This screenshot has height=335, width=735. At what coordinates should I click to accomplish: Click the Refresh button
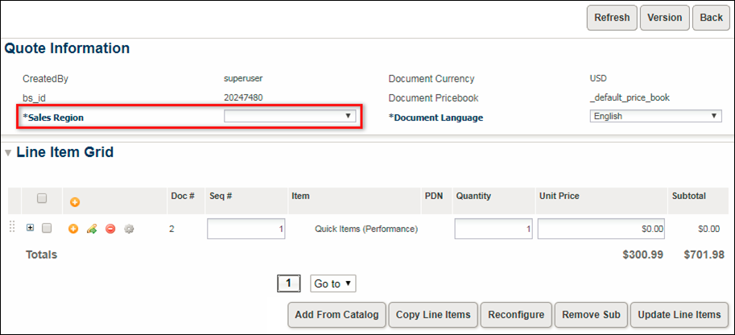click(x=612, y=18)
